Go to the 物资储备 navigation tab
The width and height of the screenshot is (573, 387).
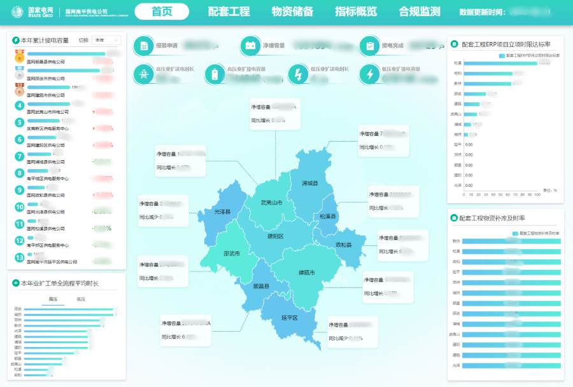click(292, 12)
